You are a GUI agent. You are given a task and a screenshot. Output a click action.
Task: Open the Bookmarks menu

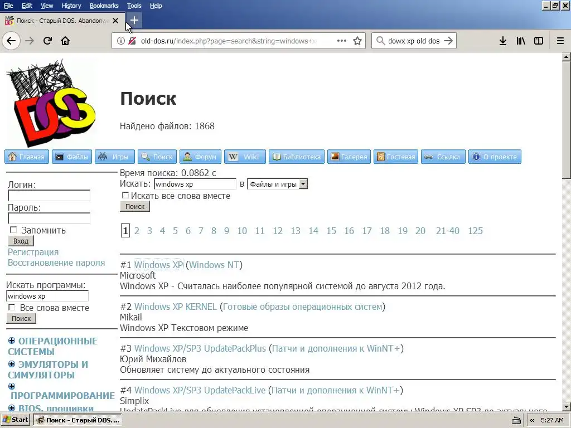click(x=104, y=6)
